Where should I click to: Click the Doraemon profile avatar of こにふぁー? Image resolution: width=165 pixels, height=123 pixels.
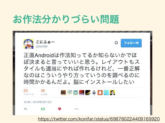(28, 44)
